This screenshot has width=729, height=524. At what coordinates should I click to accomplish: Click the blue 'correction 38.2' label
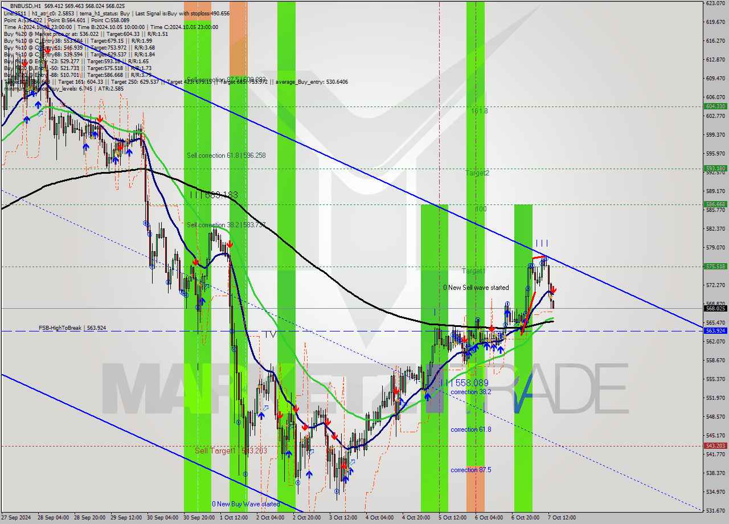[471, 392]
